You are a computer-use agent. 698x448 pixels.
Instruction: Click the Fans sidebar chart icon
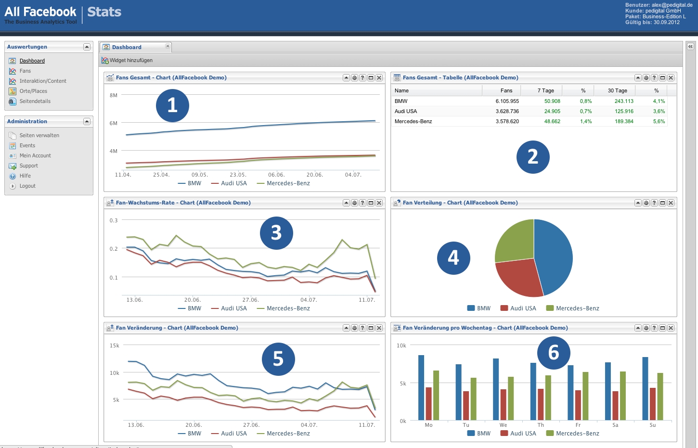13,71
